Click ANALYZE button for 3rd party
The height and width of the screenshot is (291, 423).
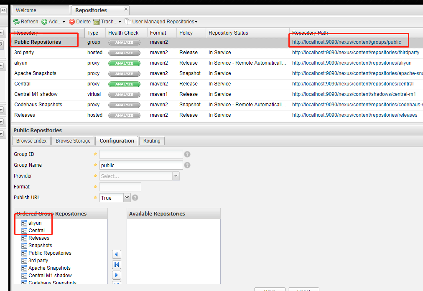(125, 53)
